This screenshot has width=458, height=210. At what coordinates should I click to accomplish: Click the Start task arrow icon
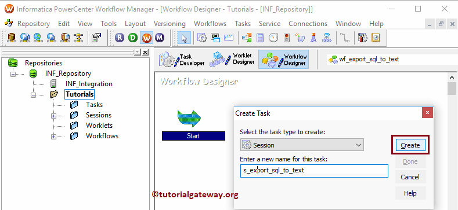coord(189,118)
